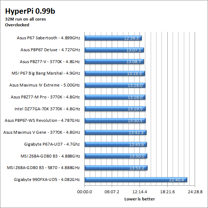The height and width of the screenshot is (208, 208).
Task: Click the 13:30.5 data value
Action: [135, 121]
